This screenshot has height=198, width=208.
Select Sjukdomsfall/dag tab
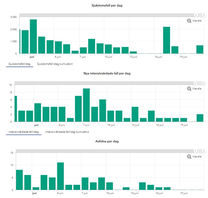[x=20, y=64]
